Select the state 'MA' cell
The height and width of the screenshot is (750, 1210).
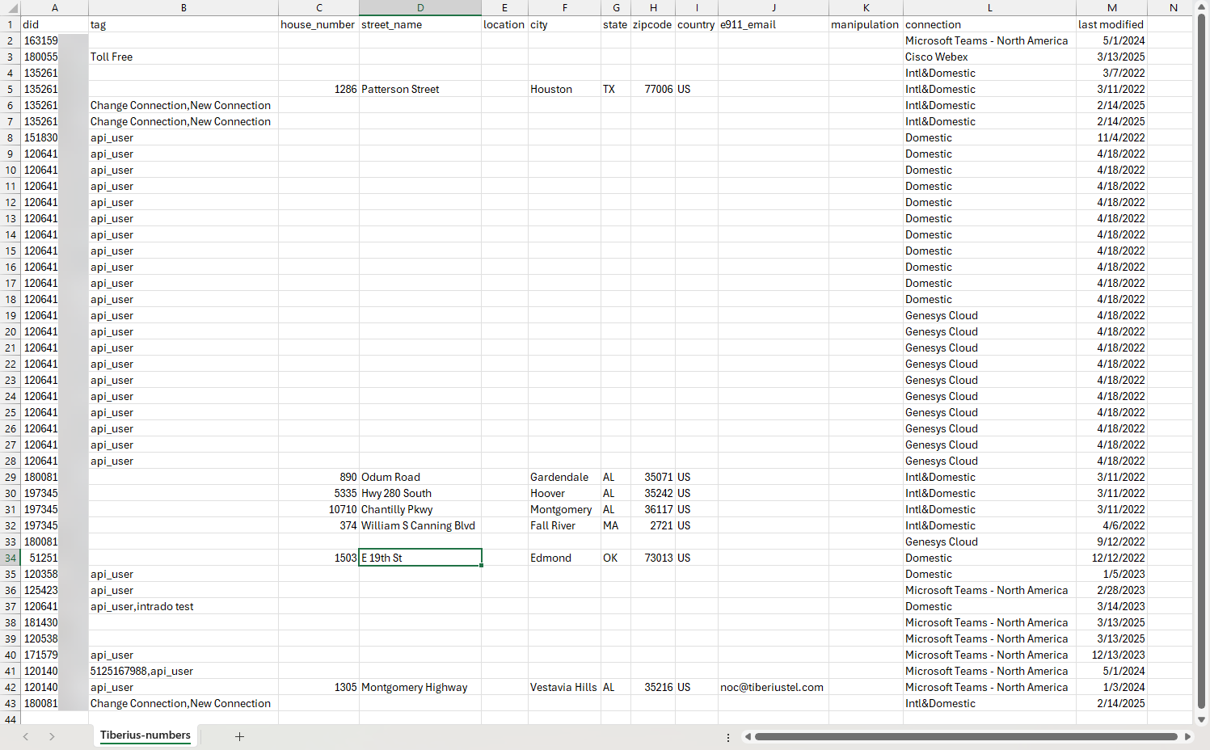616,525
